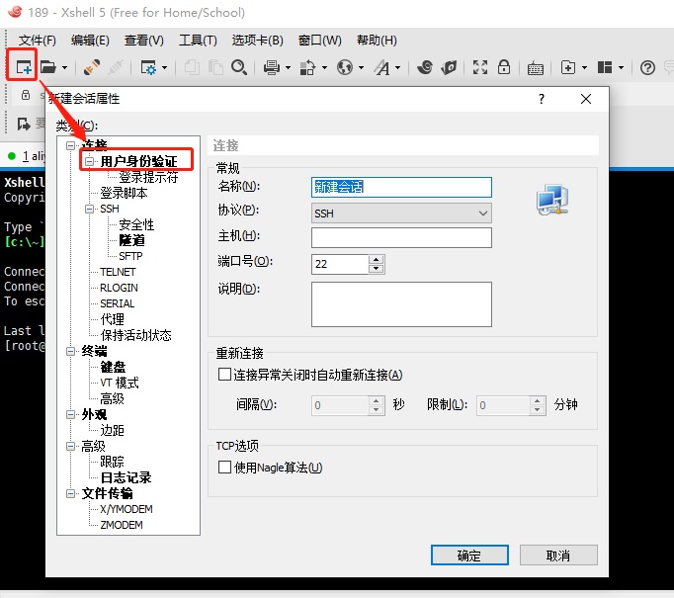
Task: Click the file transfer toolbar icon
Action: click(x=307, y=67)
